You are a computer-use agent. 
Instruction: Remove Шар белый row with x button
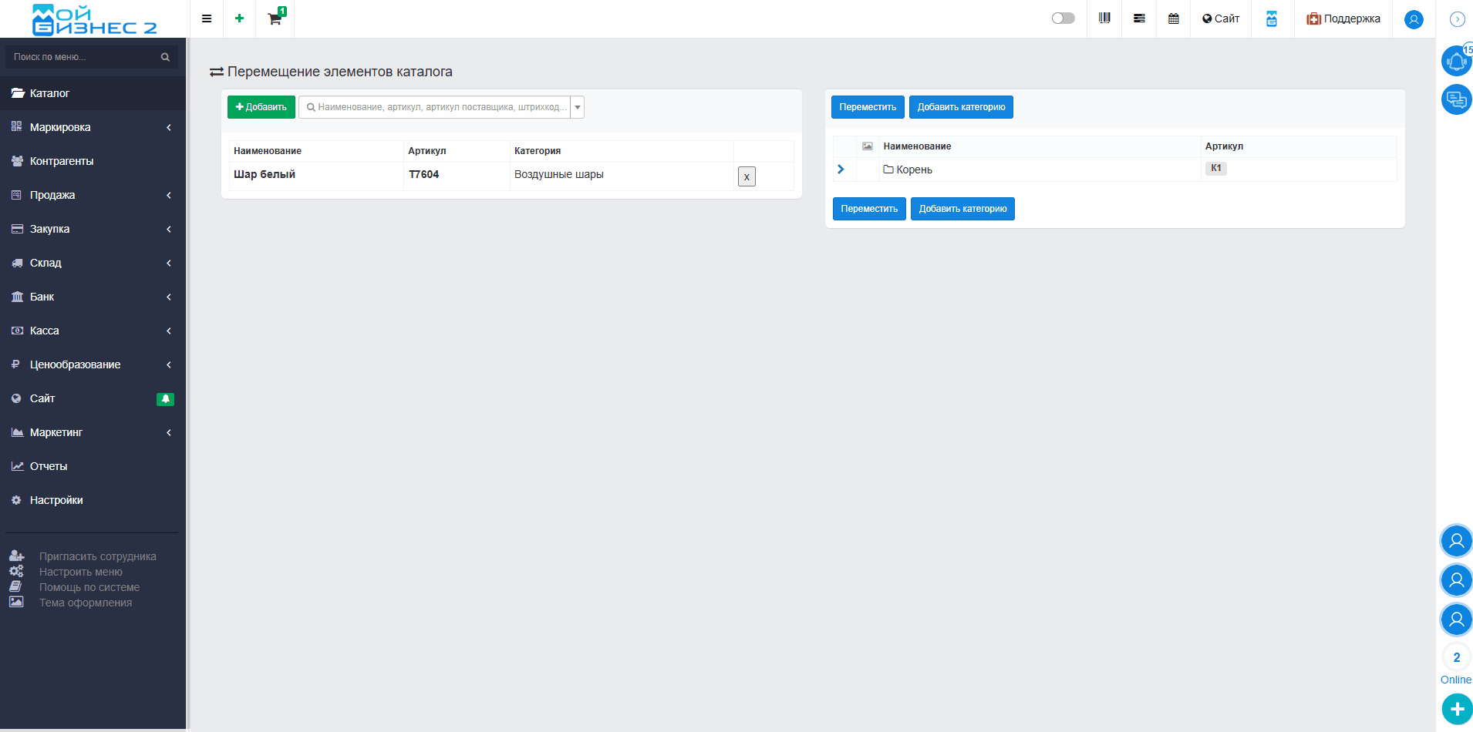click(x=746, y=176)
